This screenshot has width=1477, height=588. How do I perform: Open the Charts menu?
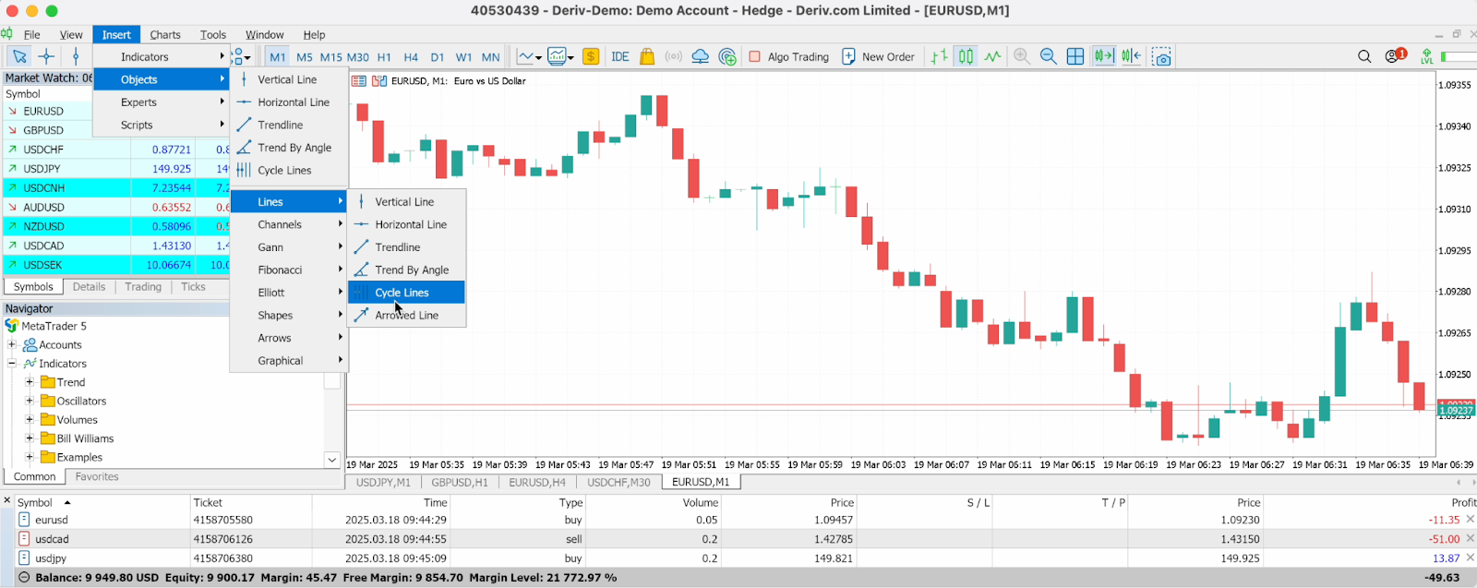coord(165,34)
